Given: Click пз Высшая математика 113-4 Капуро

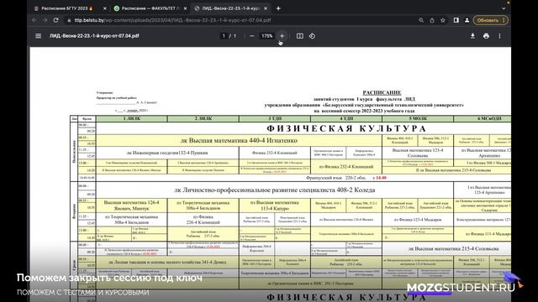Looking at the screenshot, I should pyautogui.click(x=275, y=206).
